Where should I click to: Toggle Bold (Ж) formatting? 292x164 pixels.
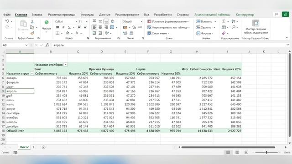[57, 27]
